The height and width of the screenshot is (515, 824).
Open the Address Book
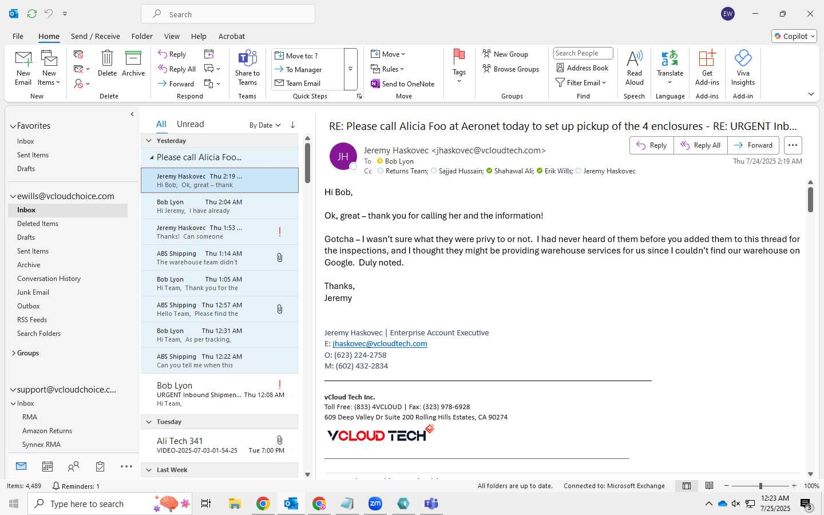(x=583, y=68)
